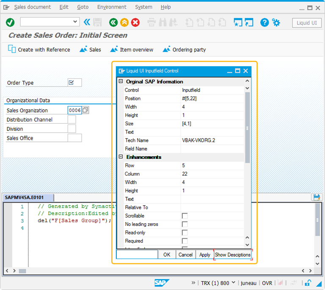
Task: Click the Liquid UI button
Action: [306, 23]
